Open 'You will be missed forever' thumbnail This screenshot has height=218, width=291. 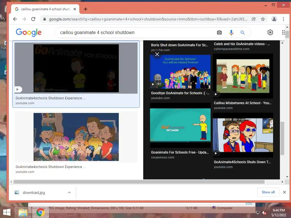click(180, 72)
